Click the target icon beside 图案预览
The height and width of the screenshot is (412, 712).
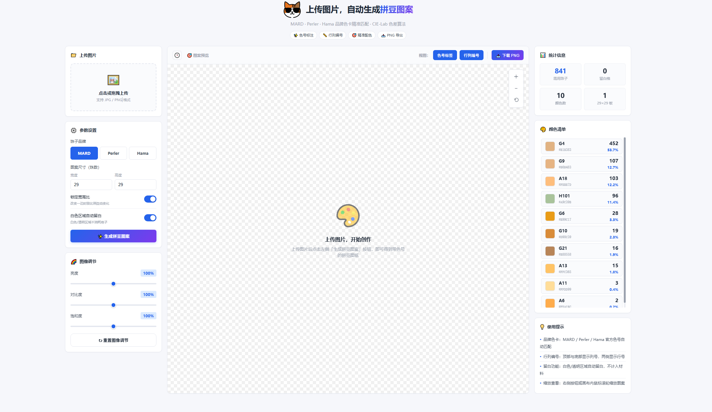[189, 55]
